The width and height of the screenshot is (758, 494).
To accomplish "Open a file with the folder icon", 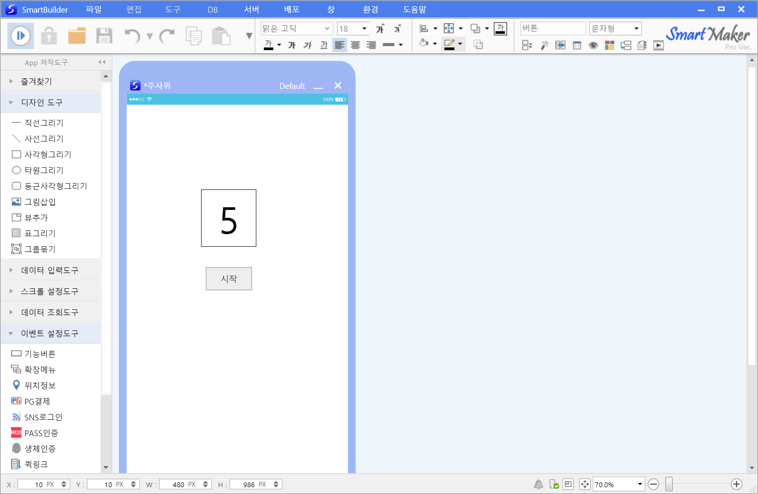I will coord(77,36).
